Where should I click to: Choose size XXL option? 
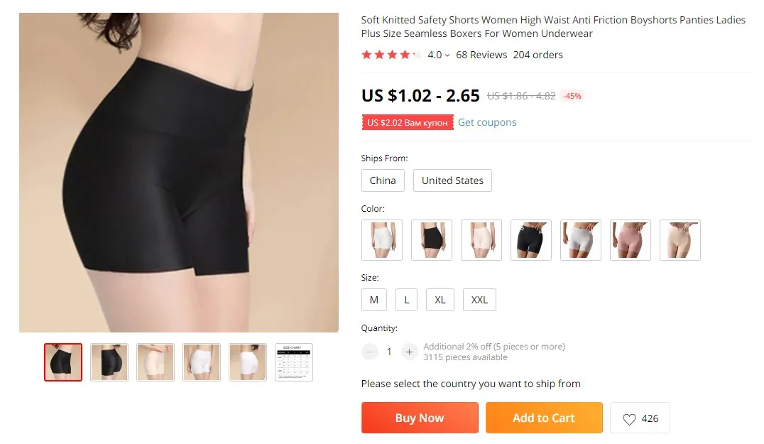point(479,300)
